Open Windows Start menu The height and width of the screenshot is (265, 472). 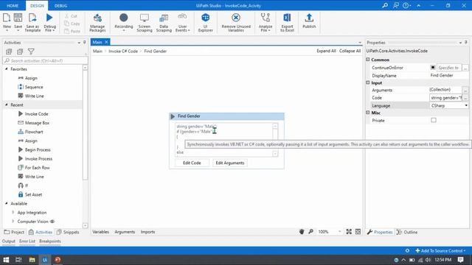pyautogui.click(x=6, y=260)
